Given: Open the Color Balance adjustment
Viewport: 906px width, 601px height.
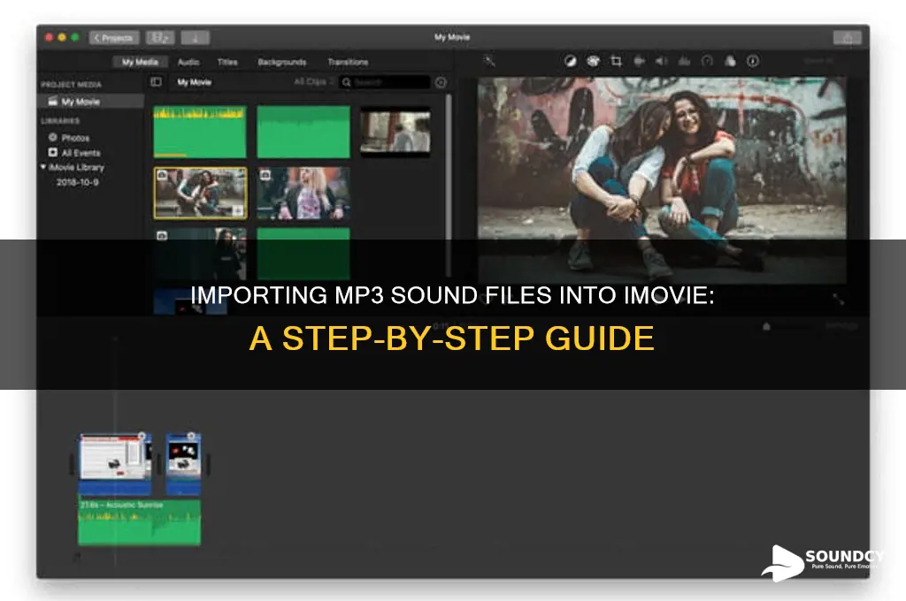Looking at the screenshot, I should click(x=571, y=61).
